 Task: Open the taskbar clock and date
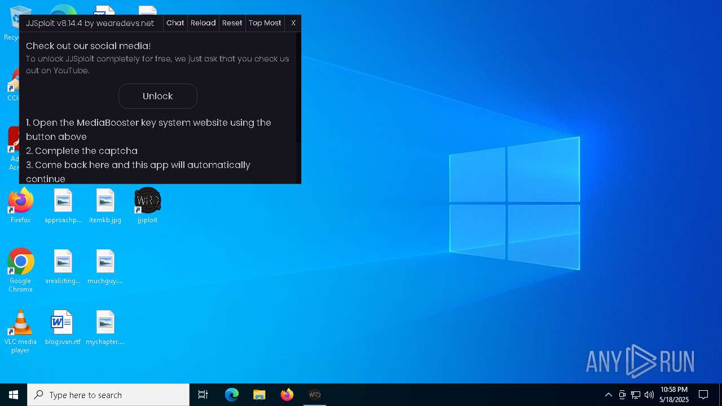pos(674,395)
